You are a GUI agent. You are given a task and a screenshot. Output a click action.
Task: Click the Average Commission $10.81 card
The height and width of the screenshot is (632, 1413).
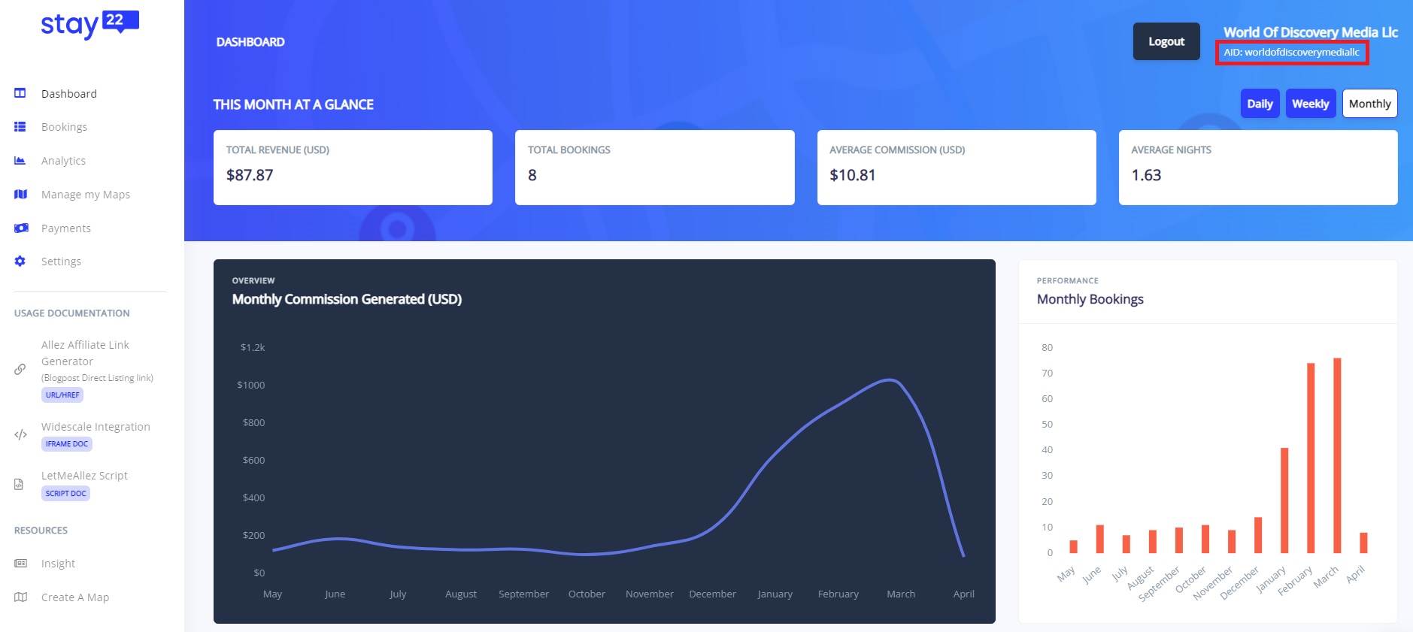[957, 168]
